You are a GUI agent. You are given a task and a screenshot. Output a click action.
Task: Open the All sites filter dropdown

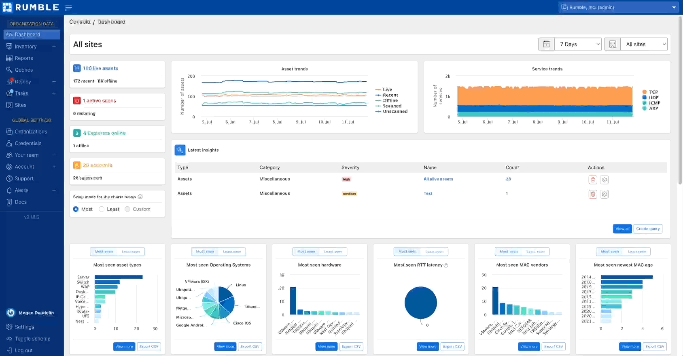pyautogui.click(x=644, y=44)
